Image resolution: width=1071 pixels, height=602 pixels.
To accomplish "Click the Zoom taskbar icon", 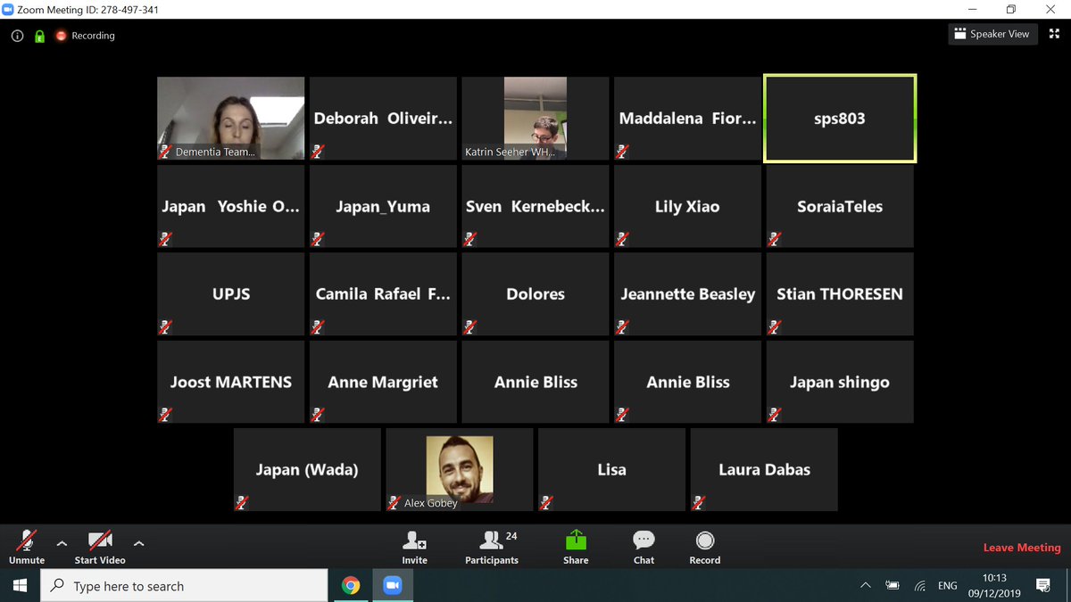I will (x=392, y=586).
